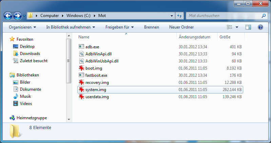Click the recovery.img file name
The height and width of the screenshot is (143, 271).
point(97,83)
